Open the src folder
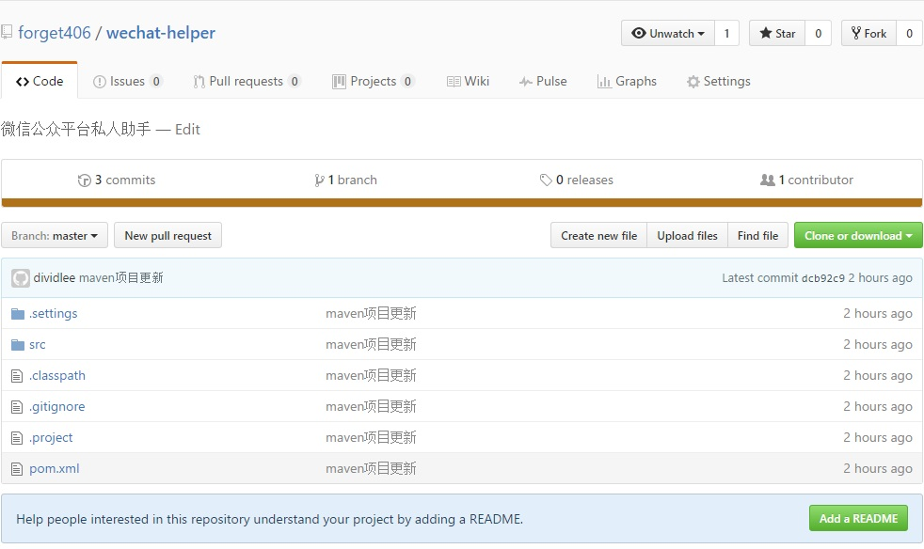 pos(37,345)
